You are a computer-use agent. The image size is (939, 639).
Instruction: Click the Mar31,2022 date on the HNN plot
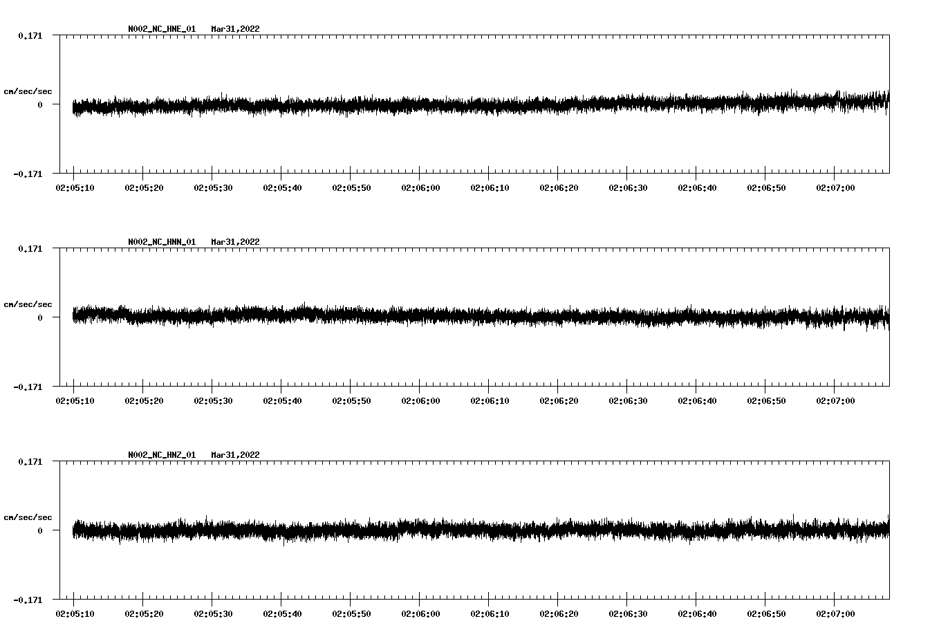tap(236, 242)
